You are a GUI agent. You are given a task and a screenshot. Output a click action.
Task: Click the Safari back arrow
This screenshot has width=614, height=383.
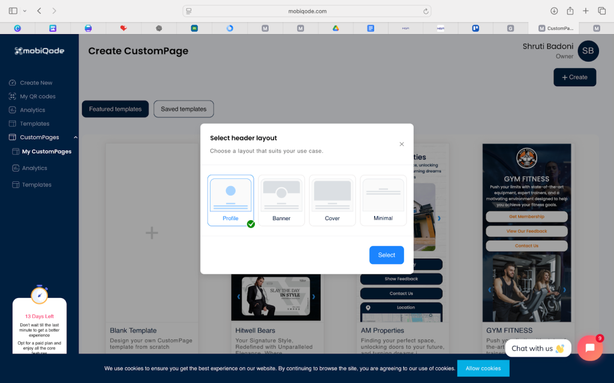click(x=40, y=11)
